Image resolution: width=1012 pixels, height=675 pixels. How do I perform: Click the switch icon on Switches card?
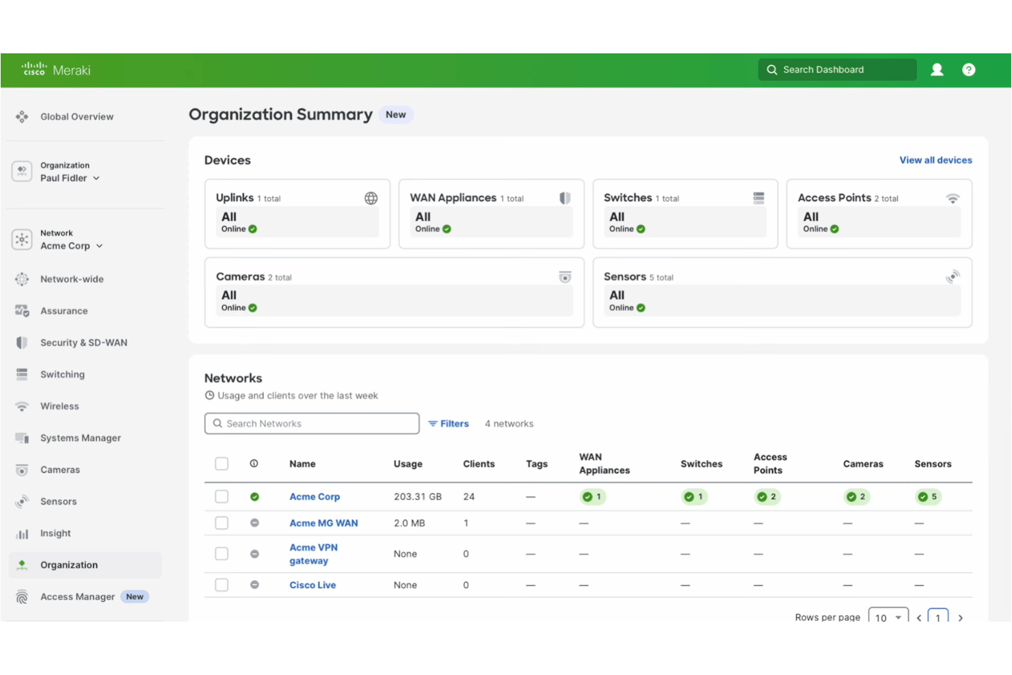point(758,198)
